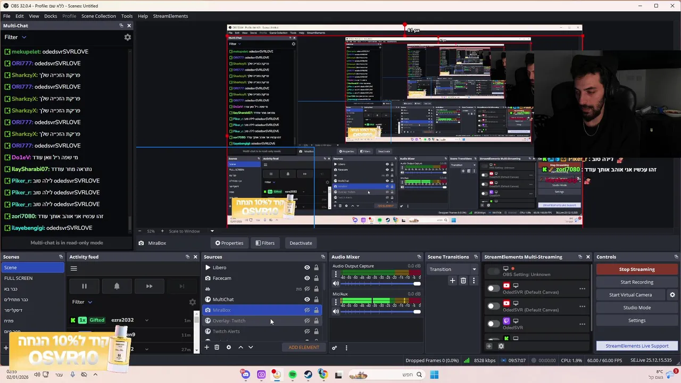Move selected source down
Screen dimensions: 681x383
coord(251,347)
